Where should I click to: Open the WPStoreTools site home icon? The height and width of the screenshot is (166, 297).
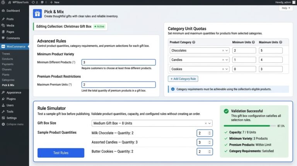click(10, 2)
